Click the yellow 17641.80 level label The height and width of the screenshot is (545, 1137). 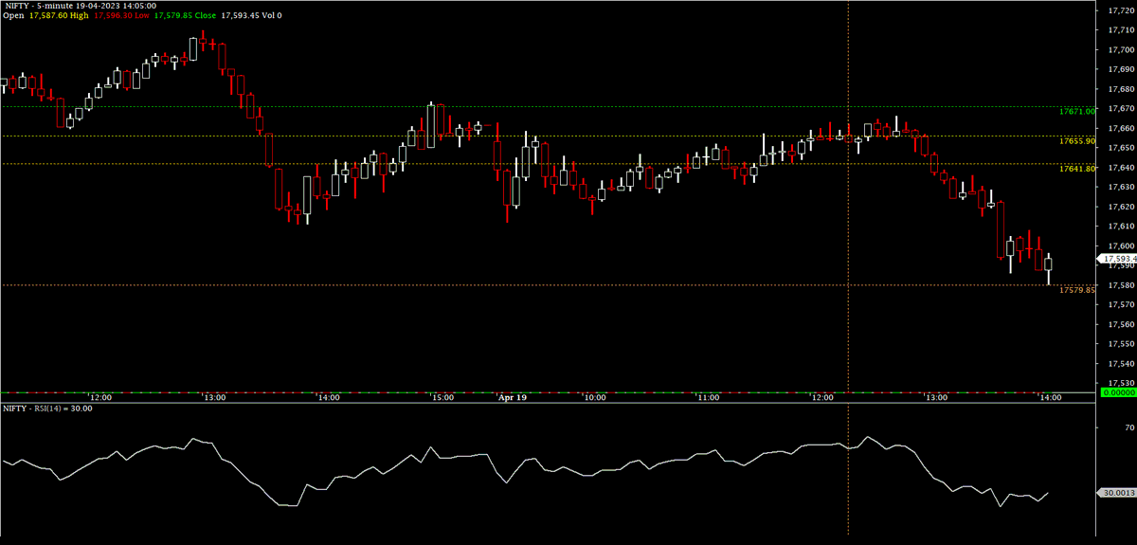(x=1077, y=169)
